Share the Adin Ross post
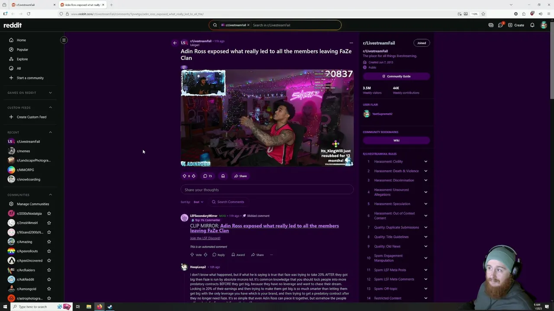Screen dimensions: 554x311 tap(241, 176)
